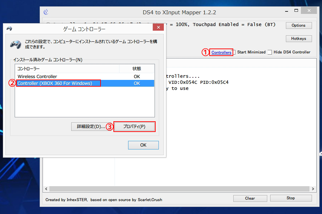Click the VID:0x054C PID:0x05C4 log line
322x214 pixels.
(198, 82)
